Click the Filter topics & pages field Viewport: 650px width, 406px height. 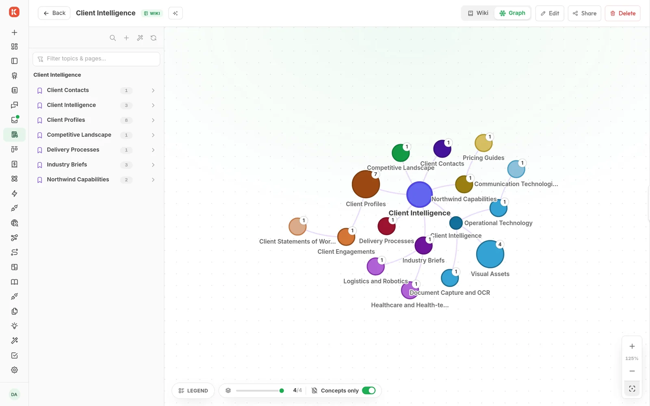[x=96, y=59]
